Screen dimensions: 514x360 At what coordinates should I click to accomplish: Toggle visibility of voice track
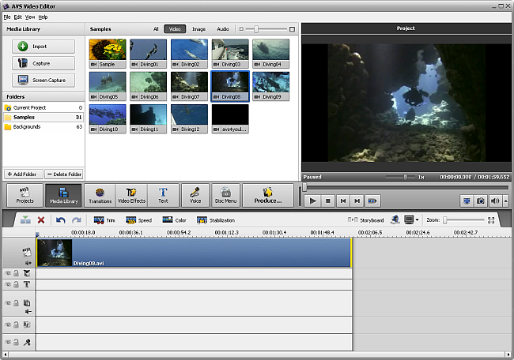(x=8, y=342)
